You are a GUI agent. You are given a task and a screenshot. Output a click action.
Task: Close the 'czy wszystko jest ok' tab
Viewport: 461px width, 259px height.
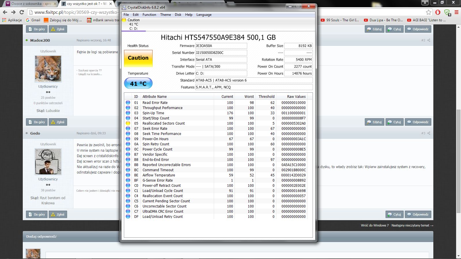tap(111, 4)
